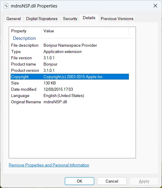Open the Digital Signatures tab

tap(42, 19)
